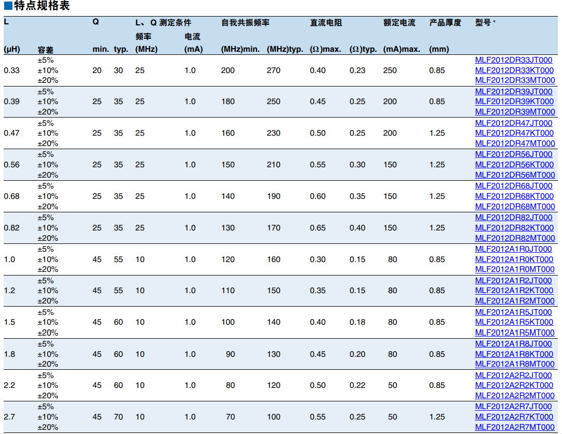The image size is (562, 434).
Task: Click the 0.22 typical resistance value
Action: [x=357, y=385]
